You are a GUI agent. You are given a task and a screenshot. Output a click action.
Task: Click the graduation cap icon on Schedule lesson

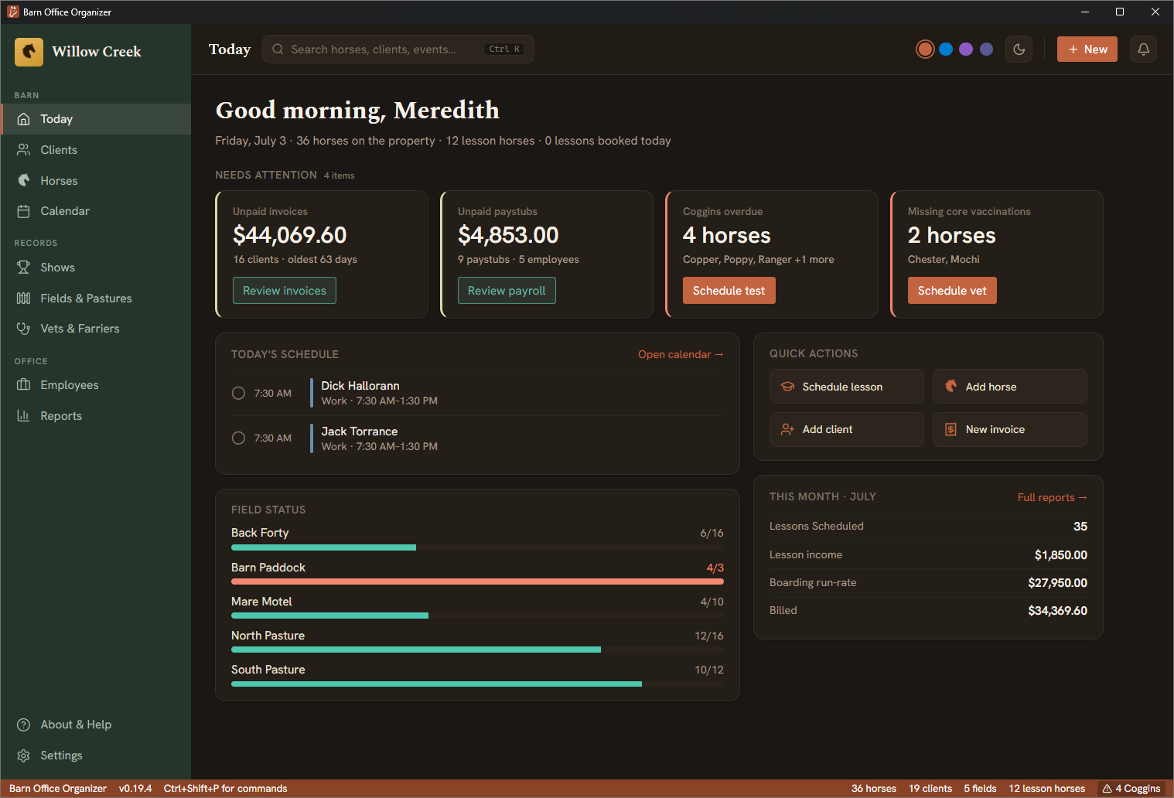(787, 387)
